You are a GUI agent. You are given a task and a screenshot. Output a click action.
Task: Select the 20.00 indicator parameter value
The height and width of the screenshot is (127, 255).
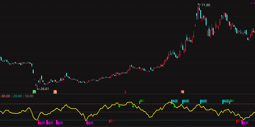point(17,96)
